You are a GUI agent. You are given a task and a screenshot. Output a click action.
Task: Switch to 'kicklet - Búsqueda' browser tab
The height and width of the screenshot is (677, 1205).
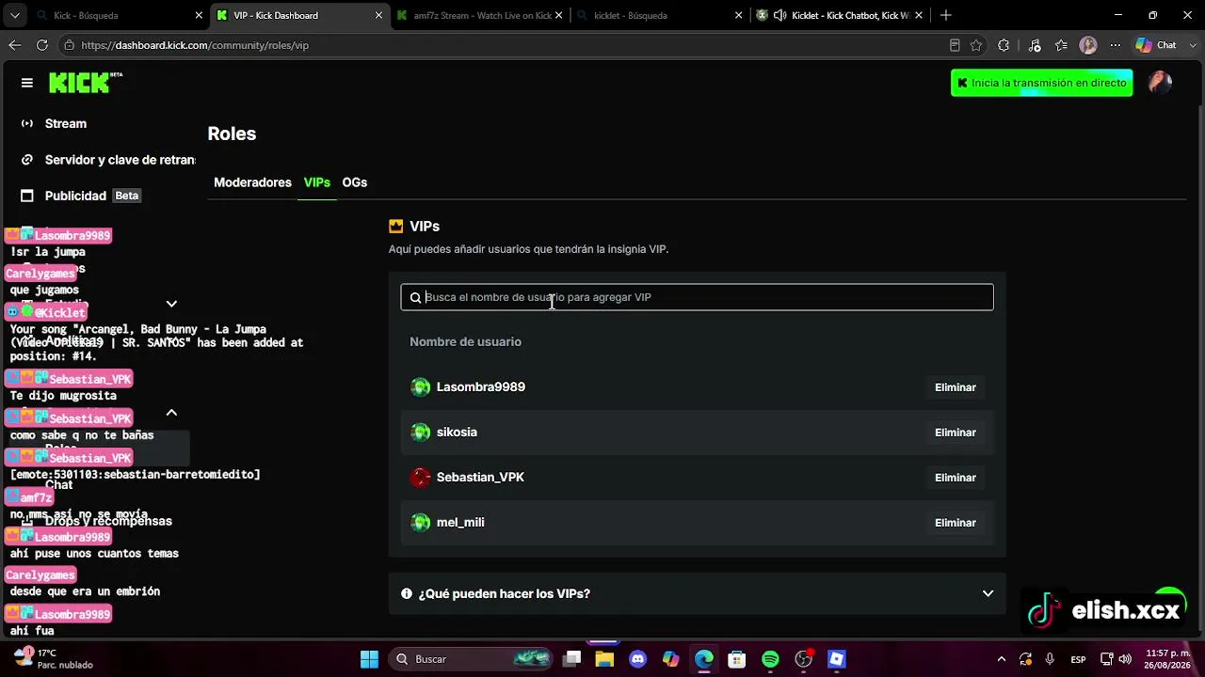click(659, 15)
